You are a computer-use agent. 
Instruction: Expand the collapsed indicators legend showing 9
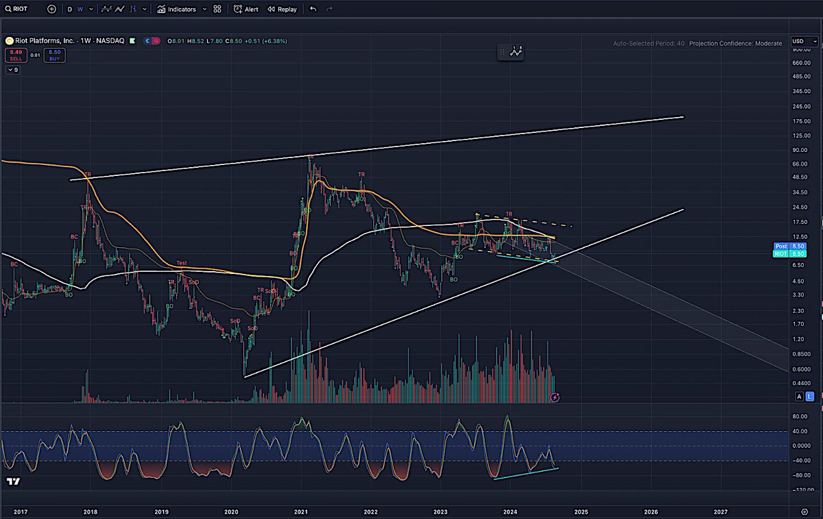[x=12, y=70]
